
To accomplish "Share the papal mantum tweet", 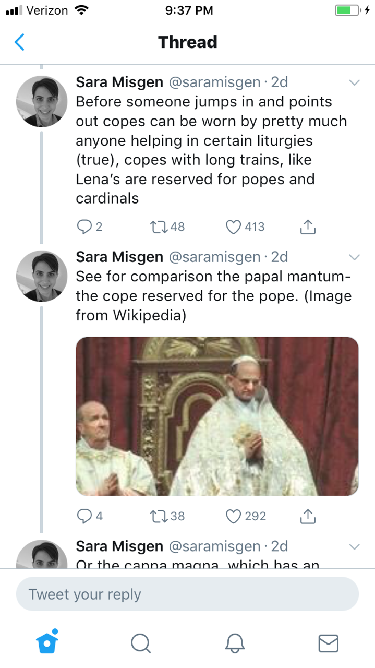I will click(308, 516).
